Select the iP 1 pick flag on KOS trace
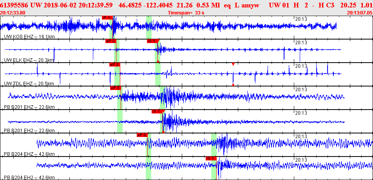Image resolution: width=373 pixels, height=180 pixels. point(107,18)
